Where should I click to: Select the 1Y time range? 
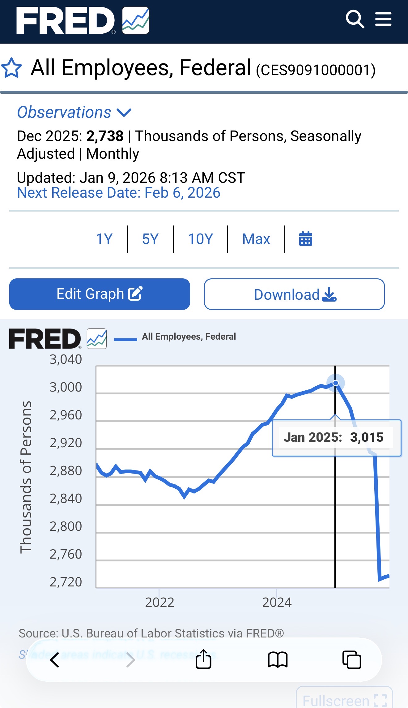pos(104,239)
